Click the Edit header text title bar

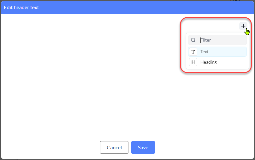pyautogui.click(x=127, y=8)
